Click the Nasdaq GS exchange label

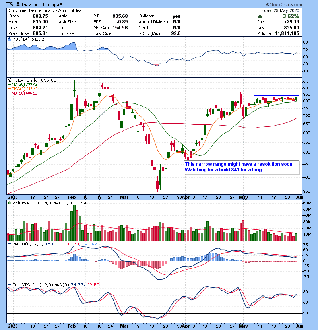(x=52, y=5)
